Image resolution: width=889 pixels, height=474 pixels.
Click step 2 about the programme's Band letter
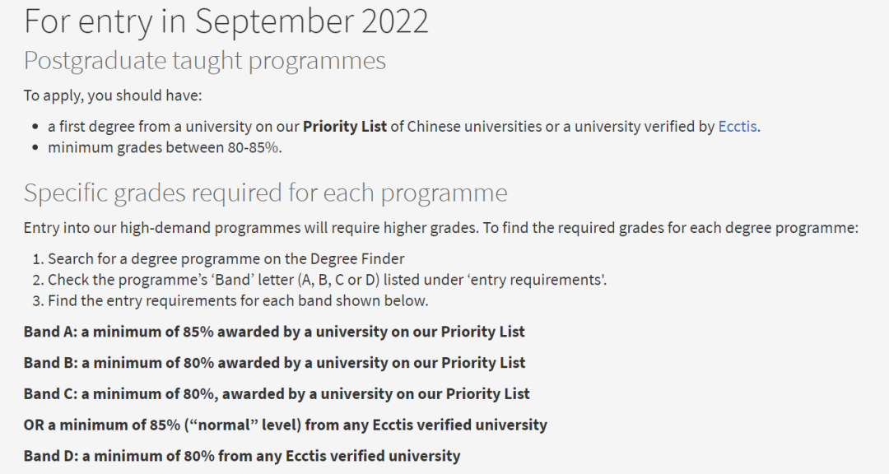point(327,280)
